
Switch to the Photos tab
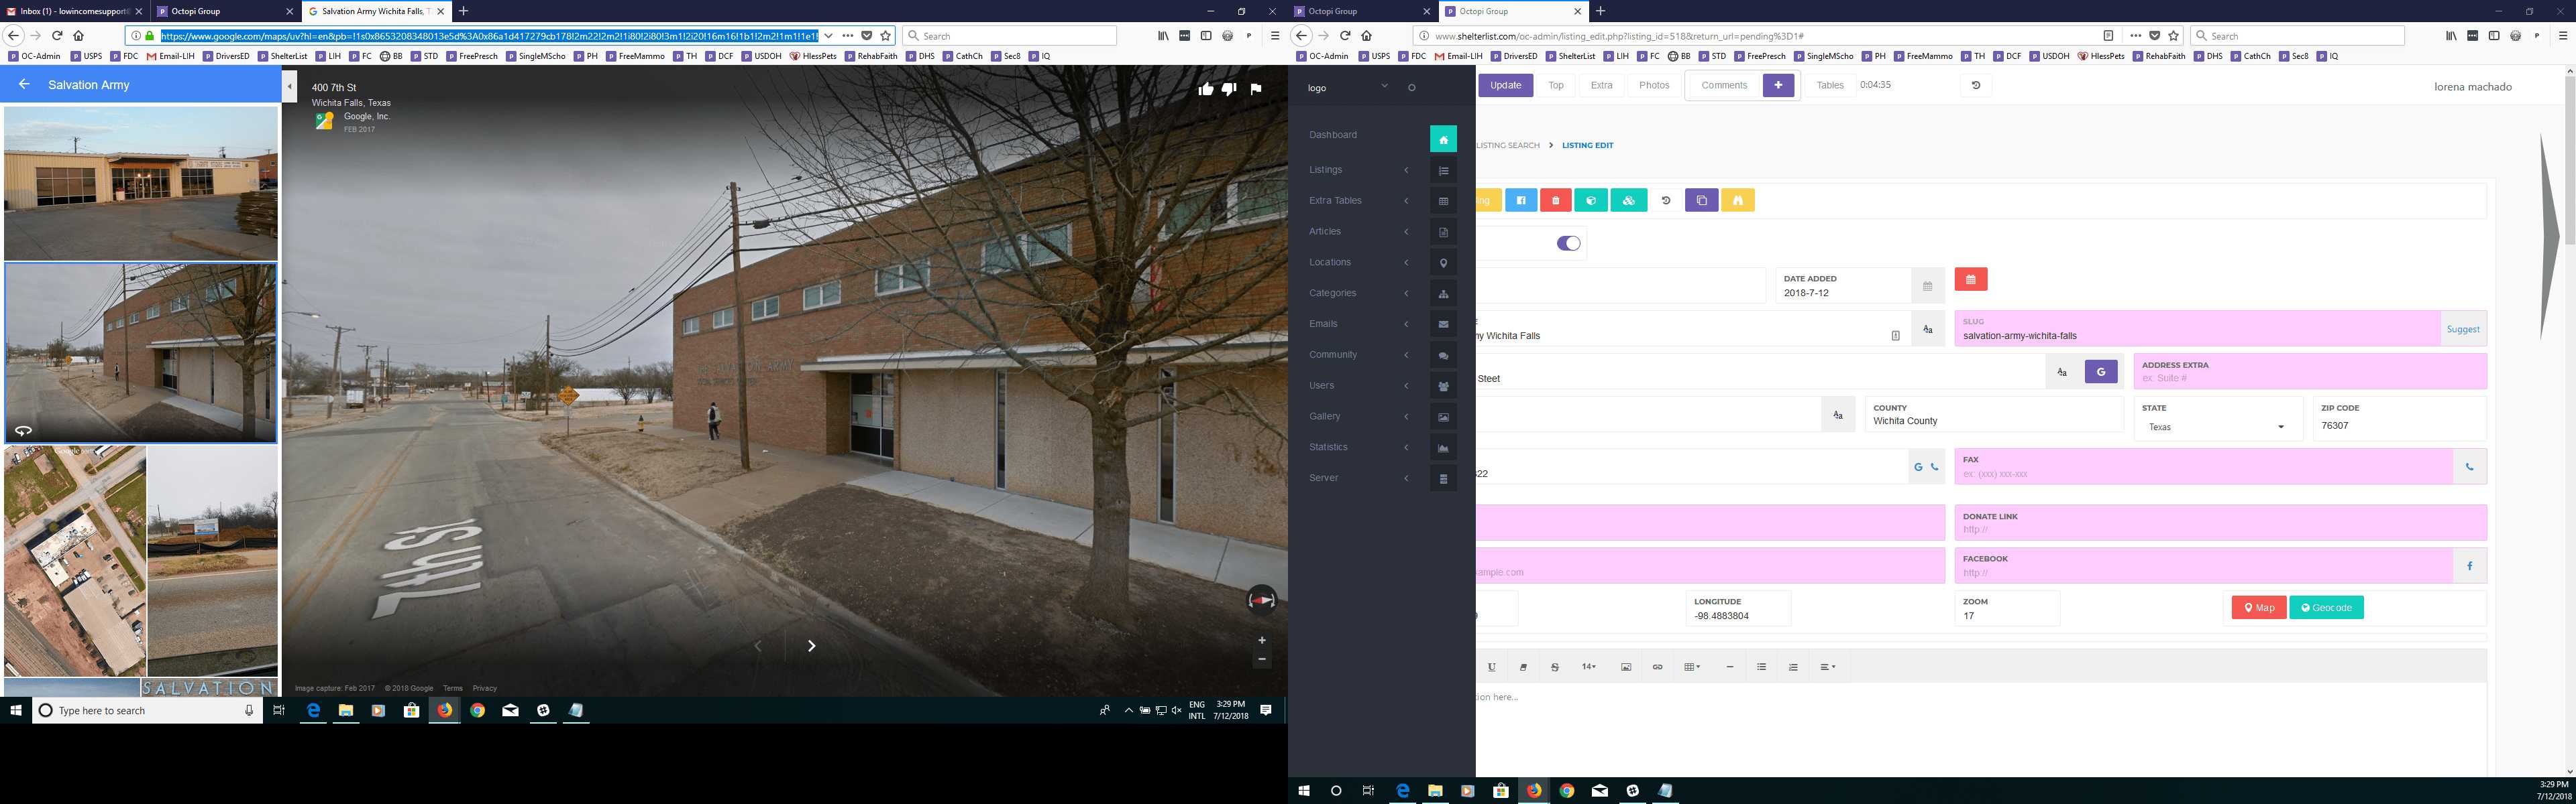pyautogui.click(x=1654, y=85)
